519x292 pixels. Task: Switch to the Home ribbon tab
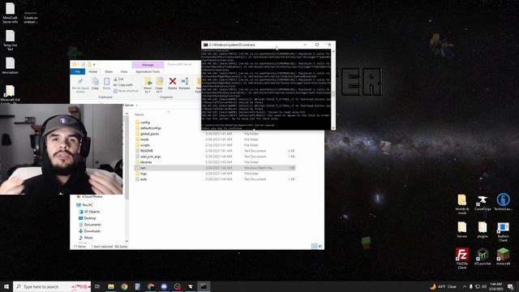point(93,71)
